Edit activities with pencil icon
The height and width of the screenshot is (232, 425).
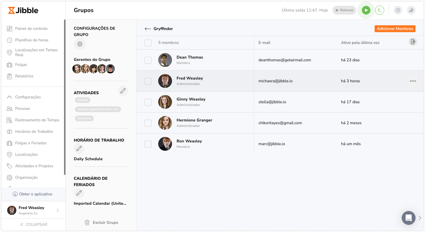[x=123, y=91]
